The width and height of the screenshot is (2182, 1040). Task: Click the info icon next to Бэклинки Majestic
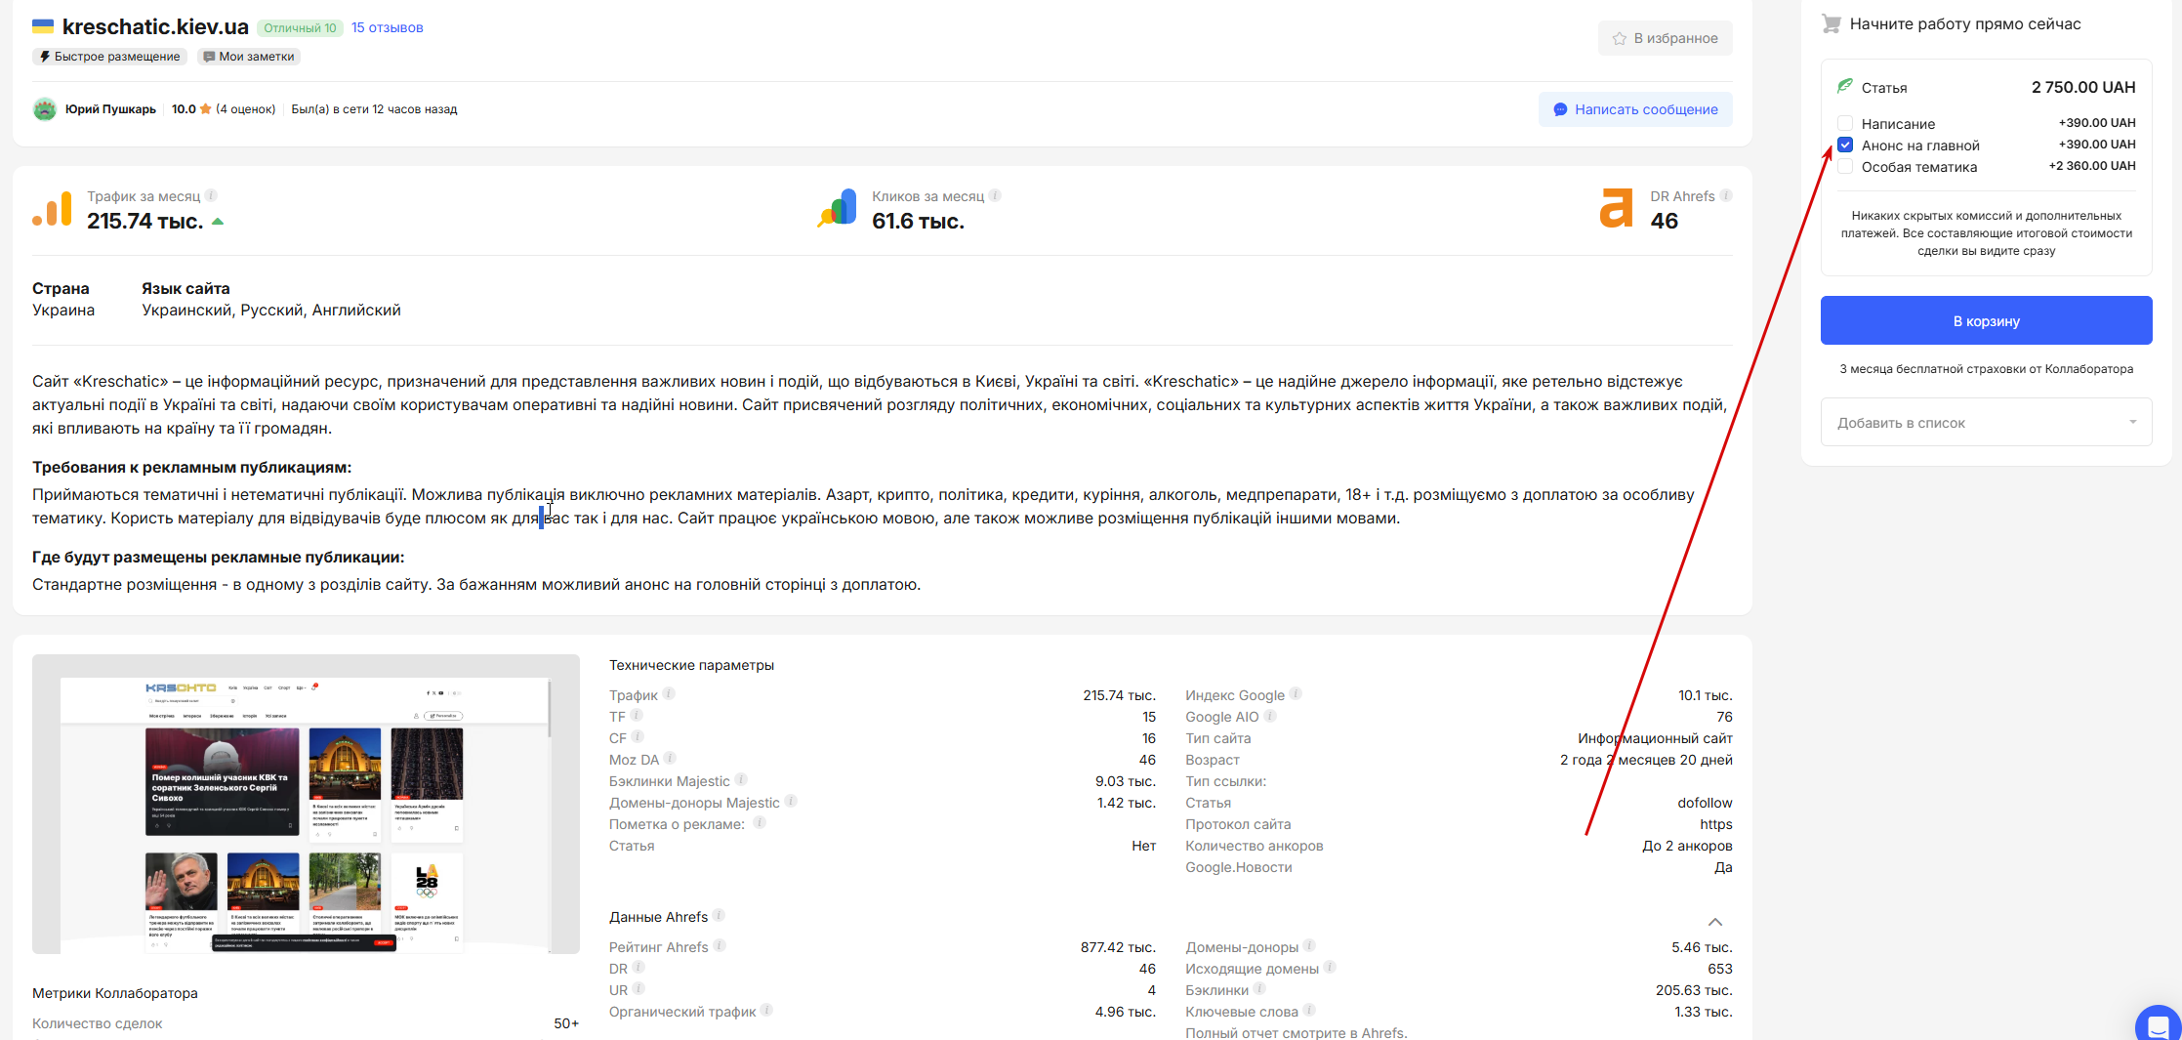tap(741, 780)
